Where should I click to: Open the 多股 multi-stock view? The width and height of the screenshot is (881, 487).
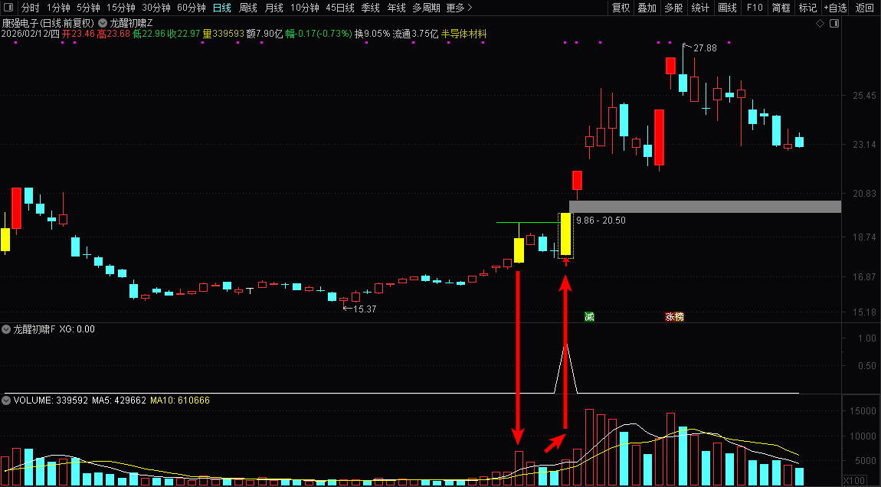673,8
